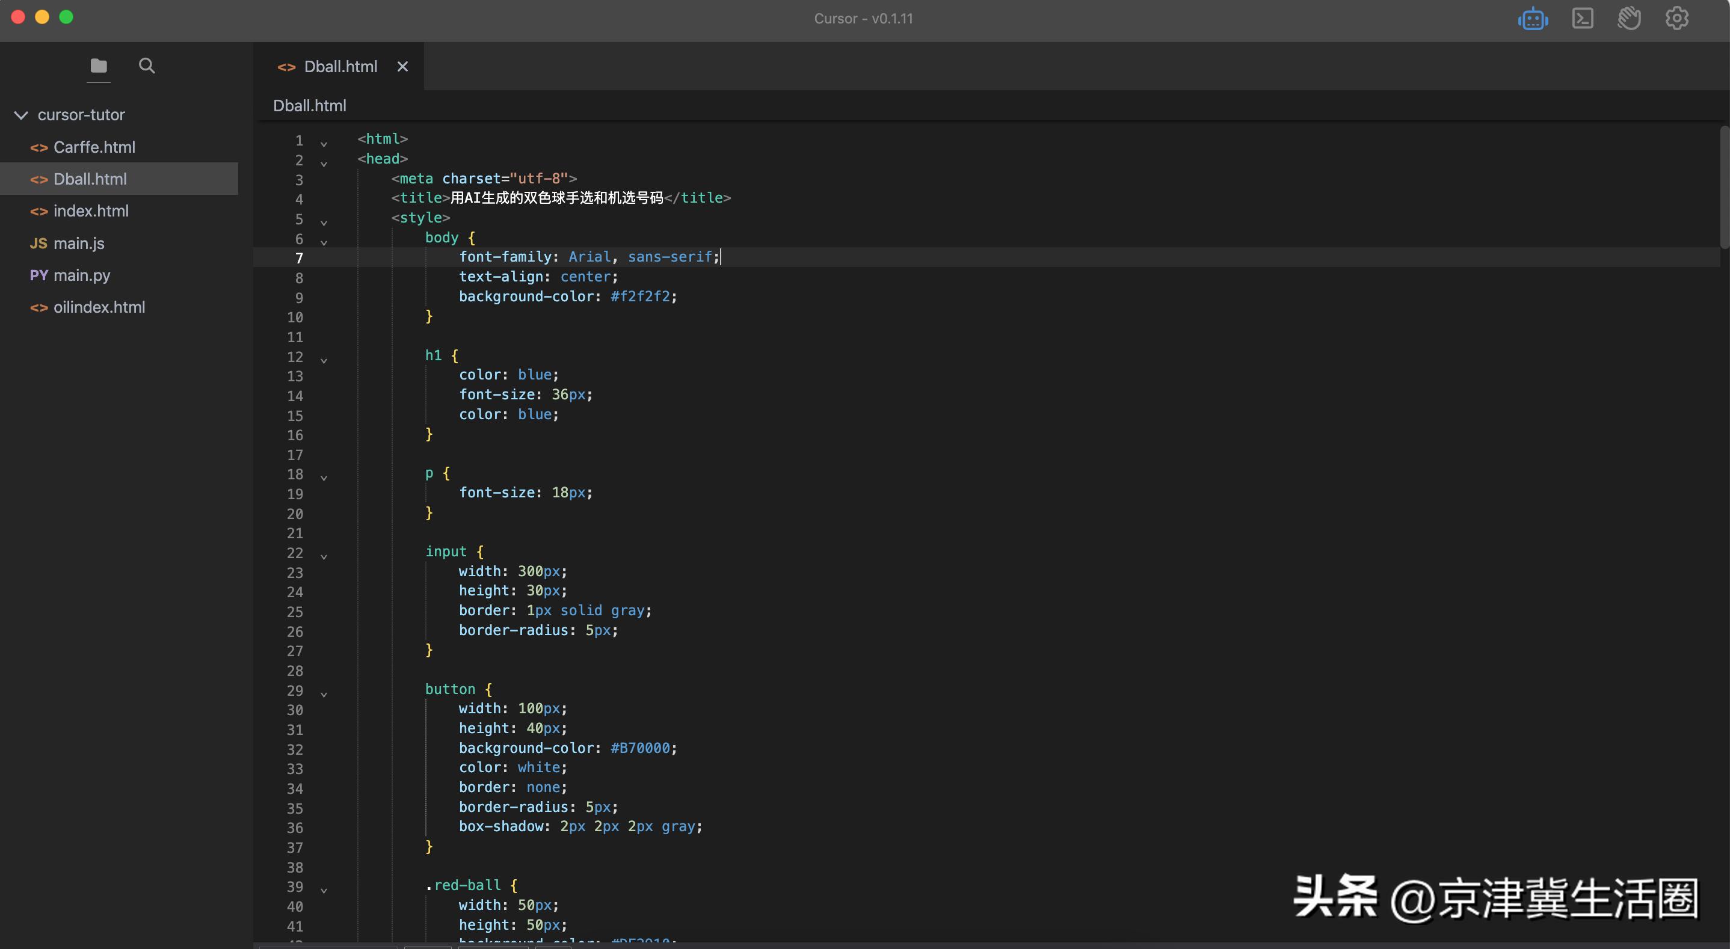The image size is (1730, 949).
Task: Close the Dball.html tab
Action: (x=402, y=67)
